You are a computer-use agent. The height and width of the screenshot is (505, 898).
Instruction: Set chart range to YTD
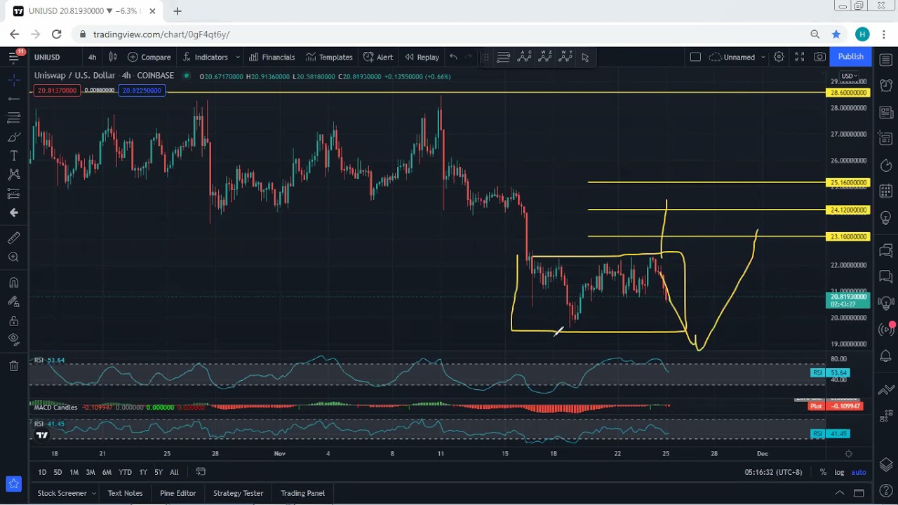(x=125, y=472)
